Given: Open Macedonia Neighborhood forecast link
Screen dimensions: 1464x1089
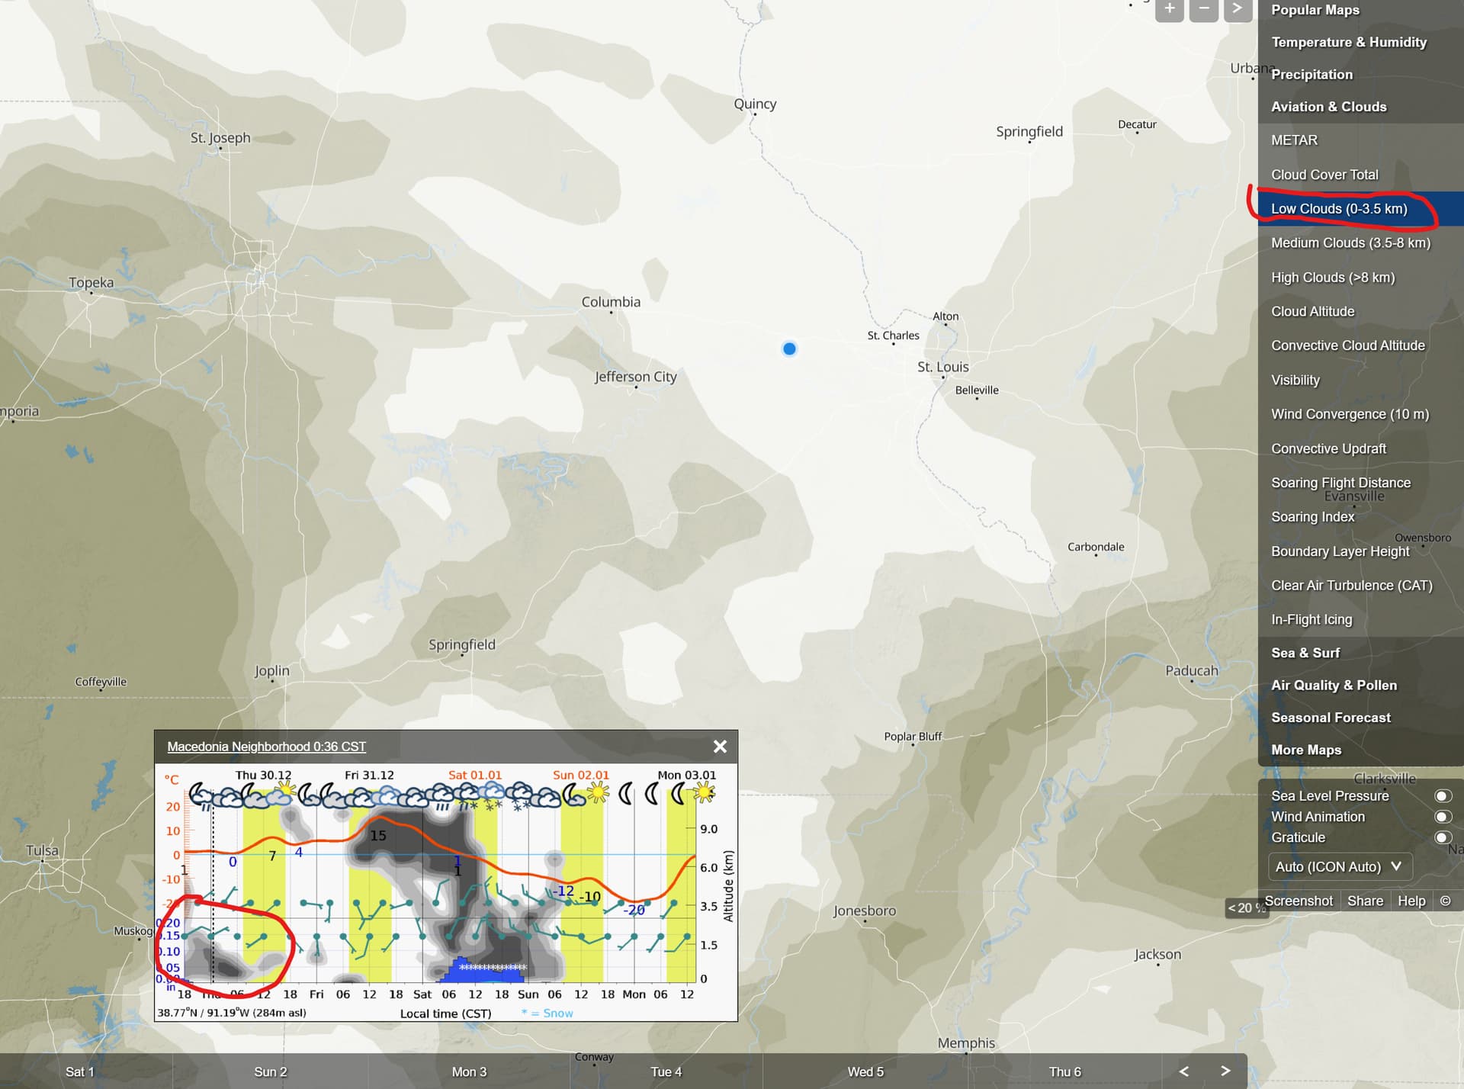Looking at the screenshot, I should (266, 747).
